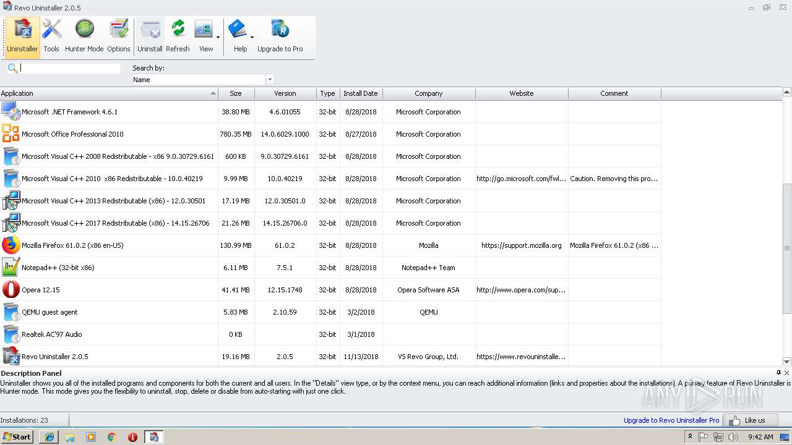Launch Internet Explorer from taskbar
Viewport: 792px width, 445px height.
coord(49,436)
